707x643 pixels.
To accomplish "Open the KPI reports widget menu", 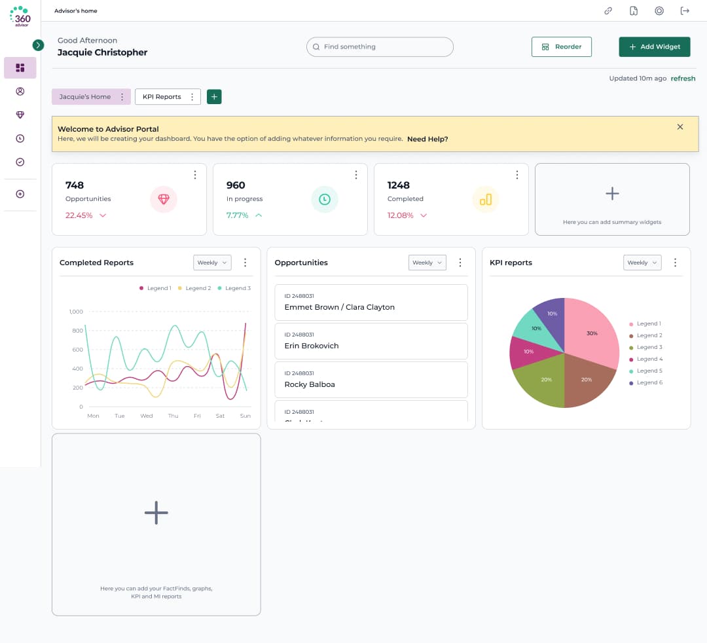I will tap(675, 263).
